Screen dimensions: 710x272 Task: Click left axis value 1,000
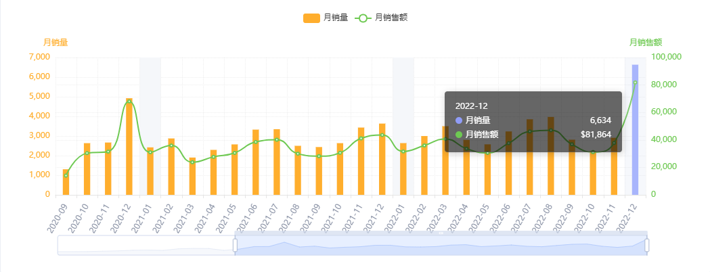(41, 175)
